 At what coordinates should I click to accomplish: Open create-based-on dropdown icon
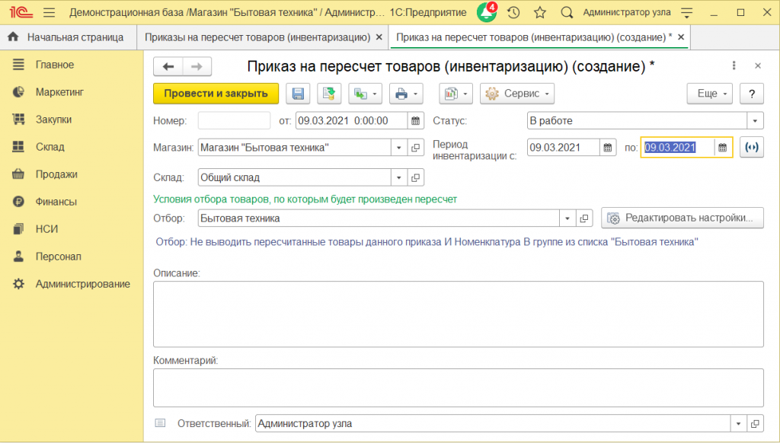point(365,94)
